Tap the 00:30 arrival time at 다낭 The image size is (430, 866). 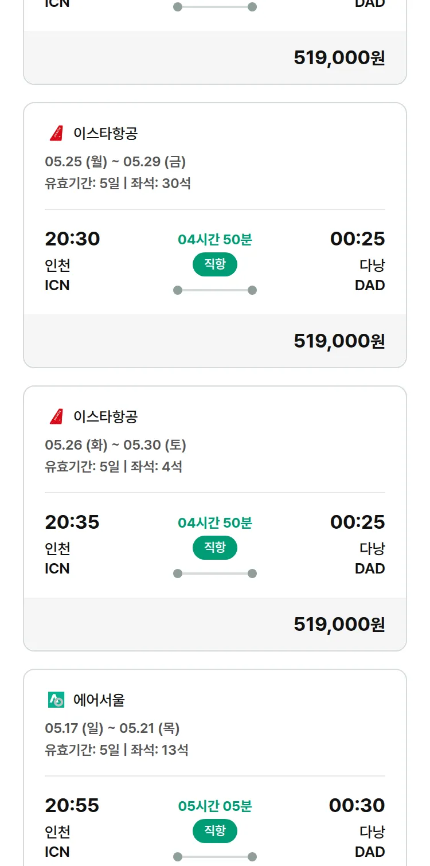(357, 805)
